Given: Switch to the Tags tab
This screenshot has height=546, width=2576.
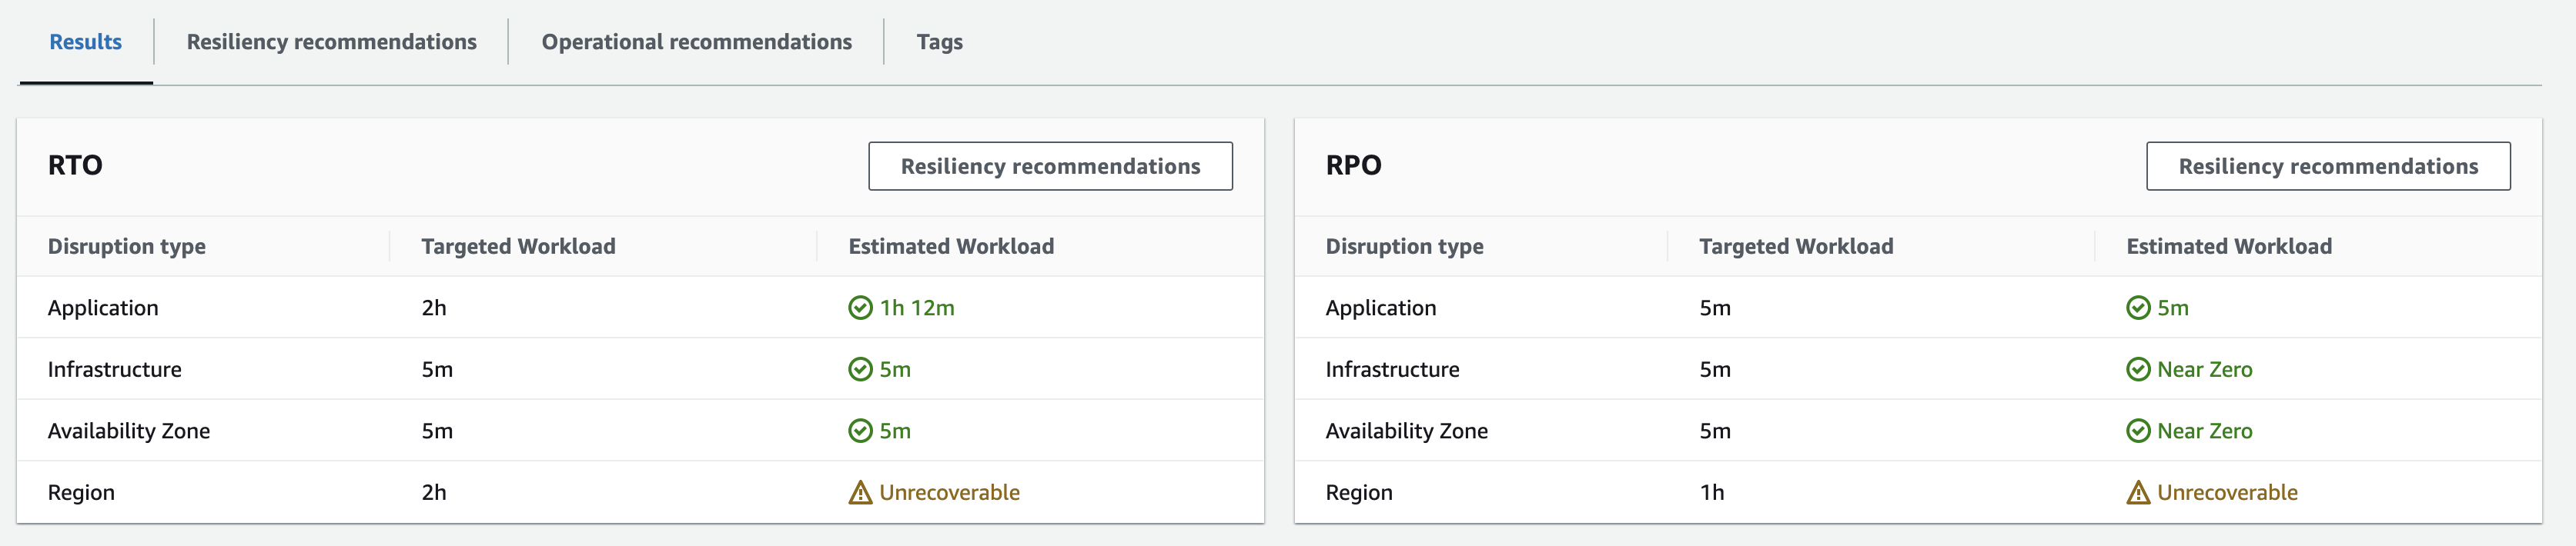Looking at the screenshot, I should 939,42.
